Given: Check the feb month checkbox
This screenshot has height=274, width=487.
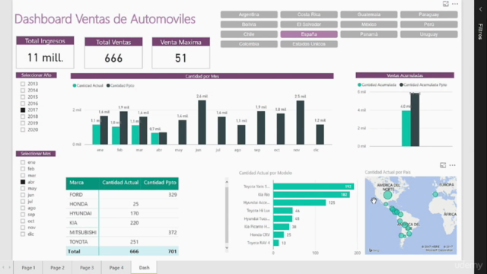Looking at the screenshot, I should point(23,169).
